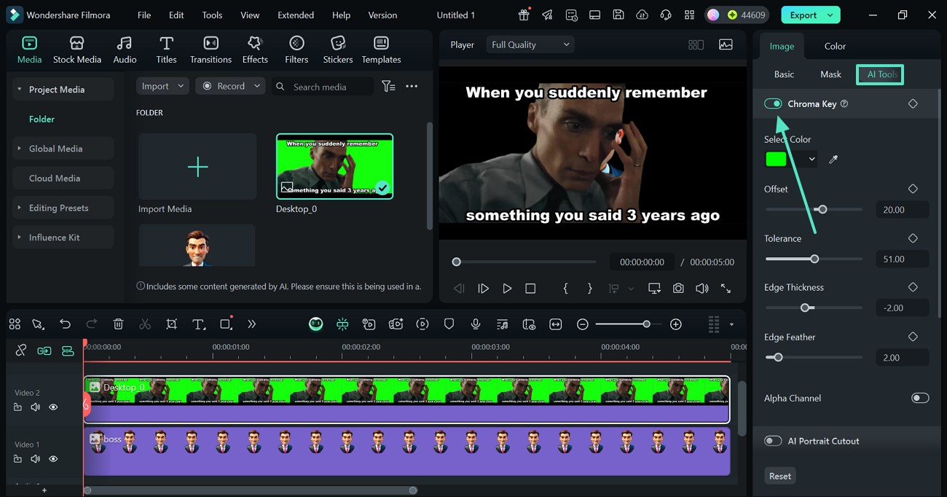
Task: Expand the Editing Presets tree item
Action: tap(19, 208)
